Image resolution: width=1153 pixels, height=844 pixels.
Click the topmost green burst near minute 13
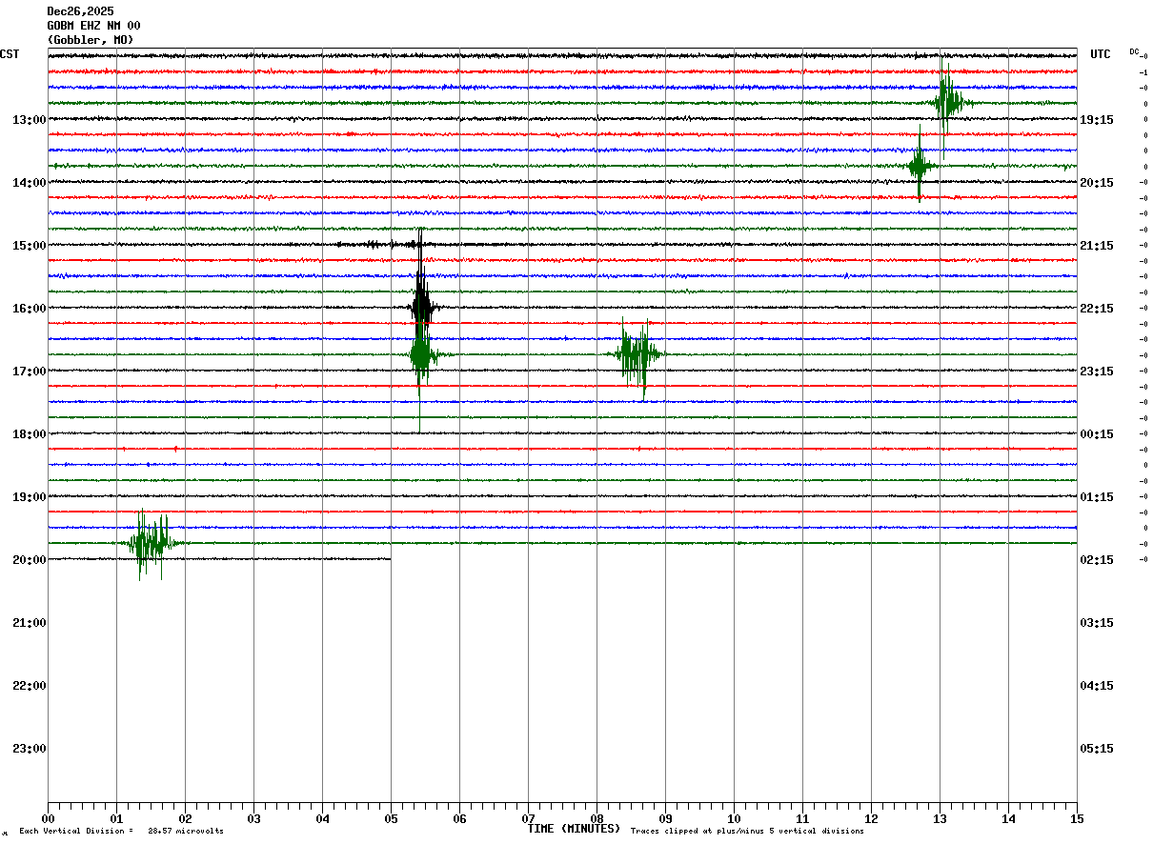click(948, 101)
